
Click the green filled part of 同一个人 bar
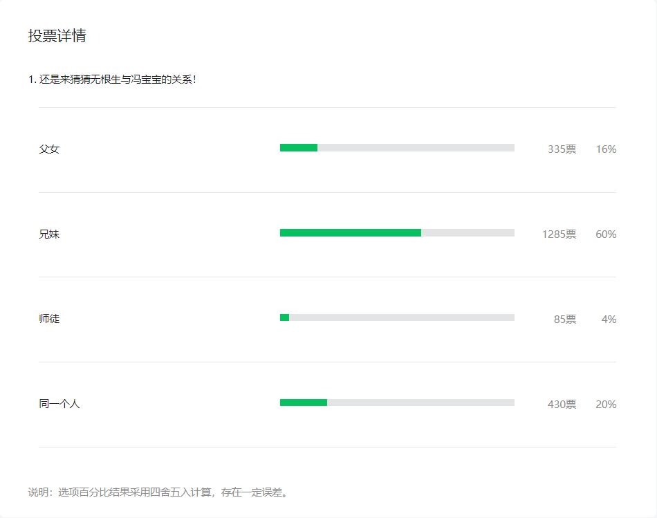point(303,403)
